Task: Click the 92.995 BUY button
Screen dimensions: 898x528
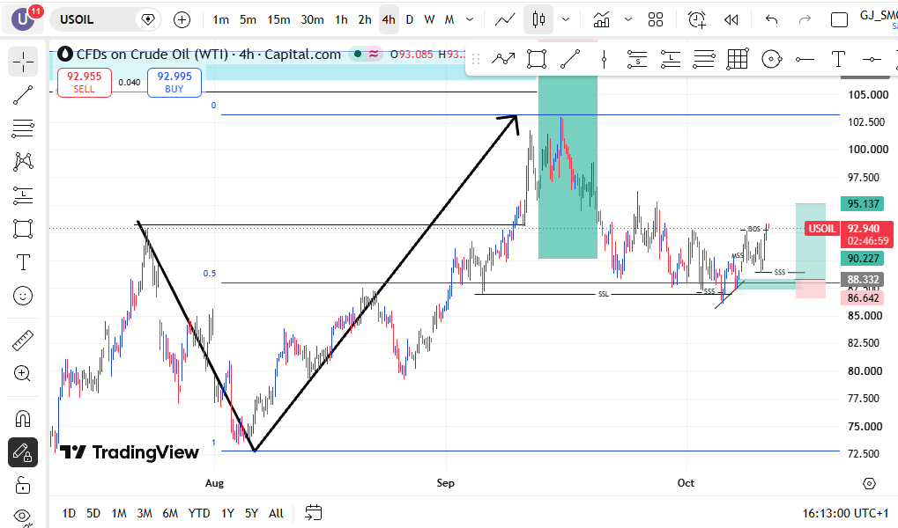Action: click(x=174, y=83)
